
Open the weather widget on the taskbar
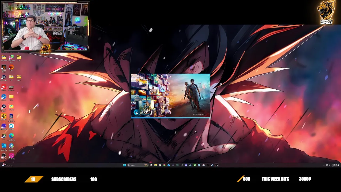point(7,165)
